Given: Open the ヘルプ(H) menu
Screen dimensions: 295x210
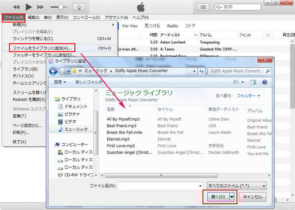Looking at the screenshot, I should tap(140, 18).
